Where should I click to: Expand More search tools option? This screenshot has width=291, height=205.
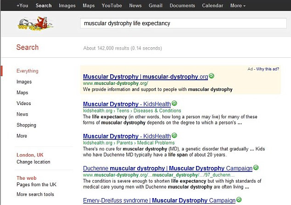(x=36, y=194)
